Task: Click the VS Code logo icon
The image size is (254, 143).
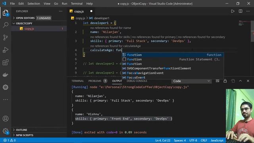Action: (4, 4)
